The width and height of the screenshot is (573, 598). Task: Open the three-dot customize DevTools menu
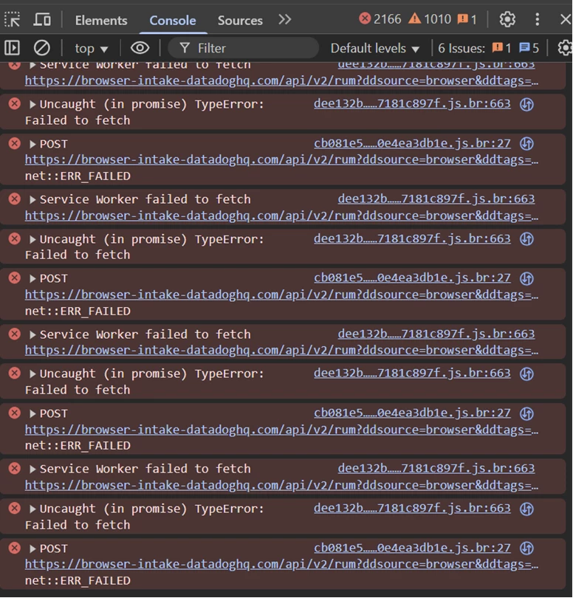coord(537,19)
